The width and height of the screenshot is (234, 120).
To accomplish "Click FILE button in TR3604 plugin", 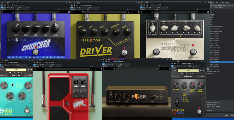I will (2, 70).
